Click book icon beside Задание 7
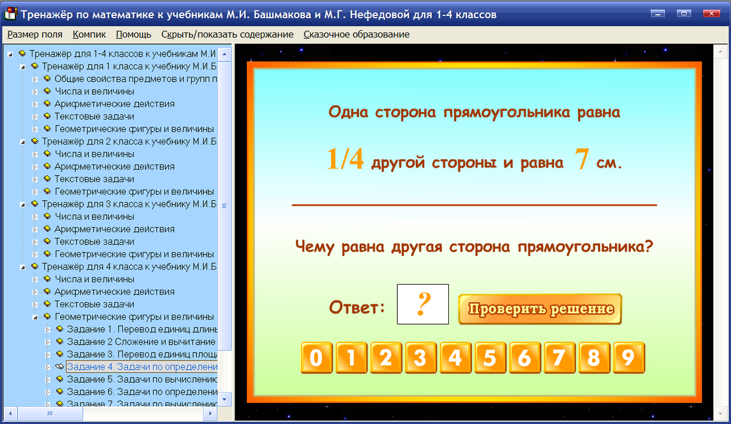 pos(60,403)
